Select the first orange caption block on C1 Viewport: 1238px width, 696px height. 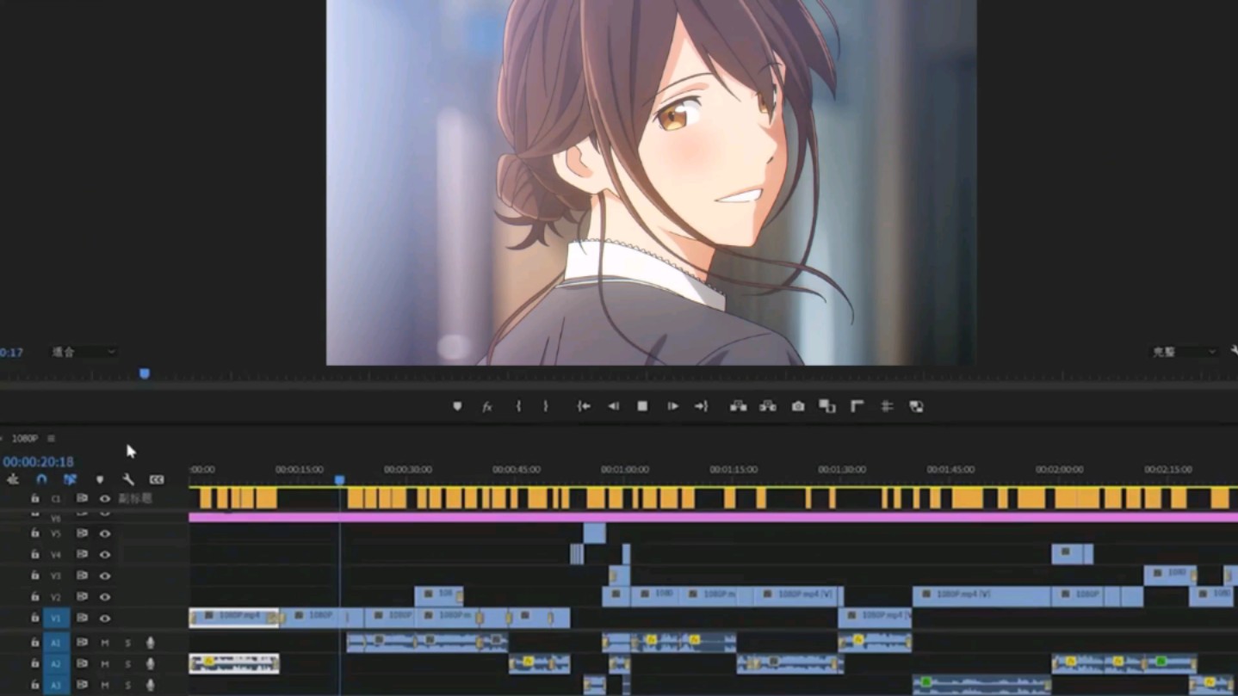tap(206, 498)
